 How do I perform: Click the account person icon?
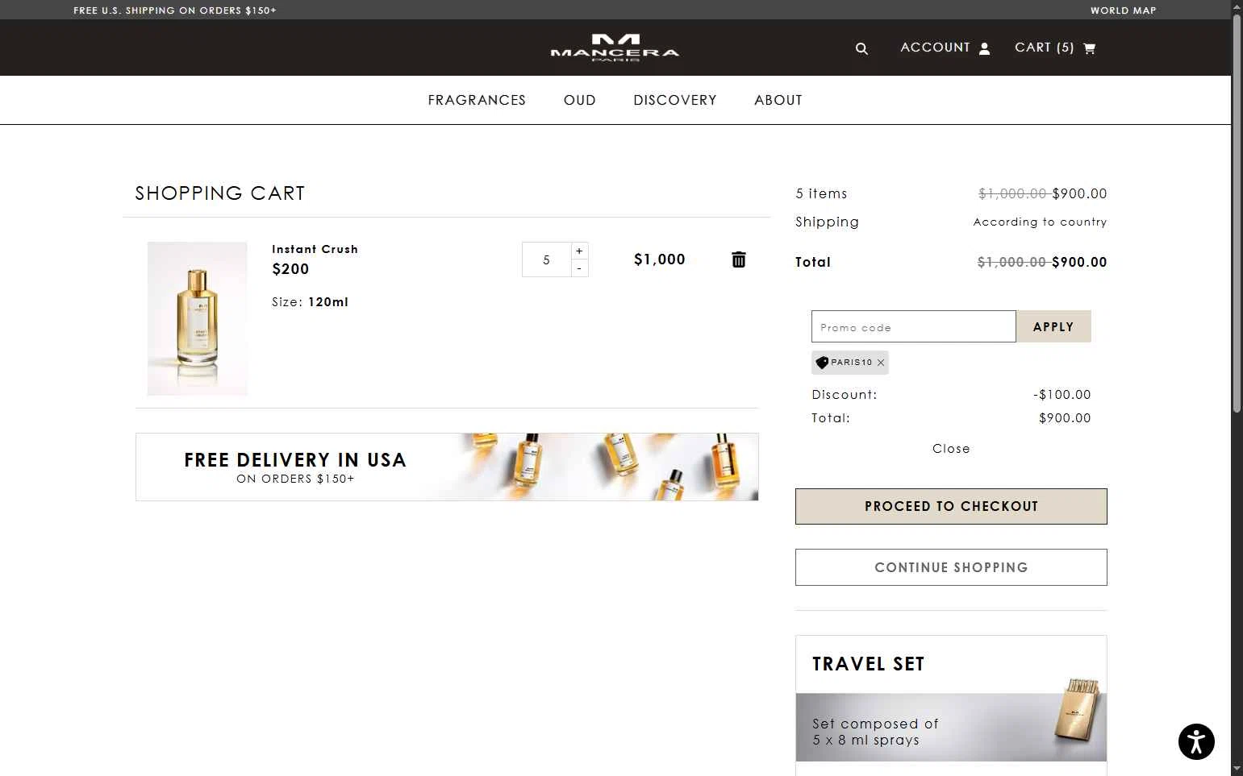(984, 48)
